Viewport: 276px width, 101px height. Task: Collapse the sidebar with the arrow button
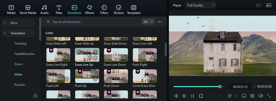[35, 96]
